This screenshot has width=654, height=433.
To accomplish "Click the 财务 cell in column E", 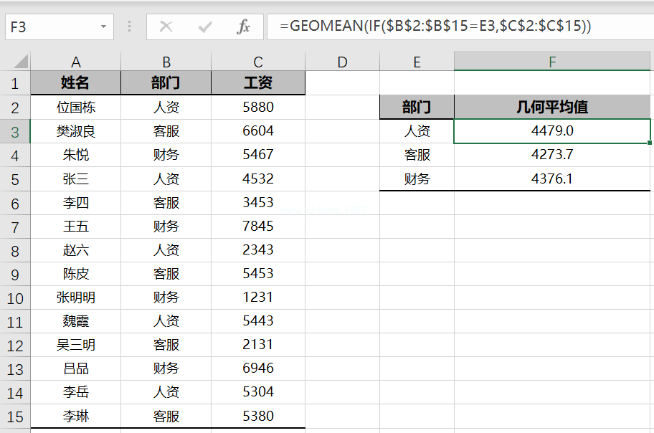I will click(417, 179).
